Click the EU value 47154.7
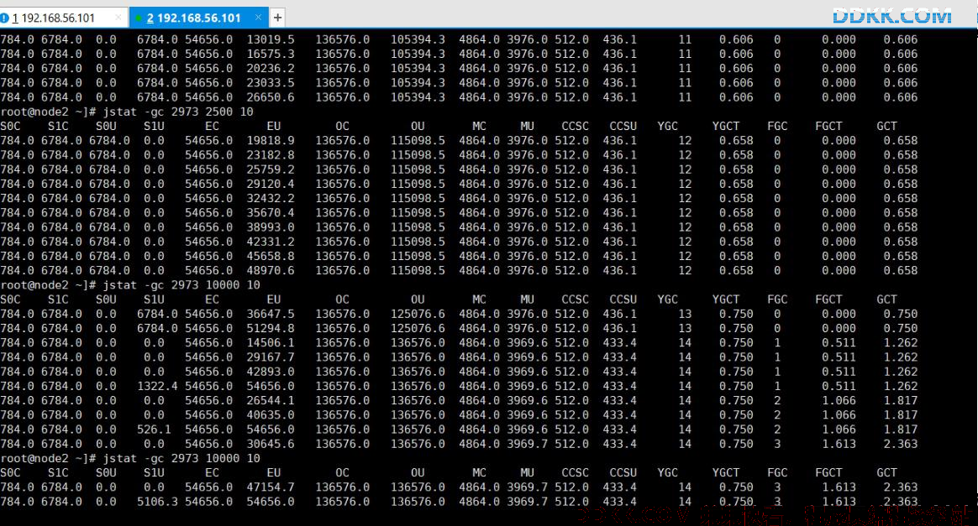 tap(271, 487)
